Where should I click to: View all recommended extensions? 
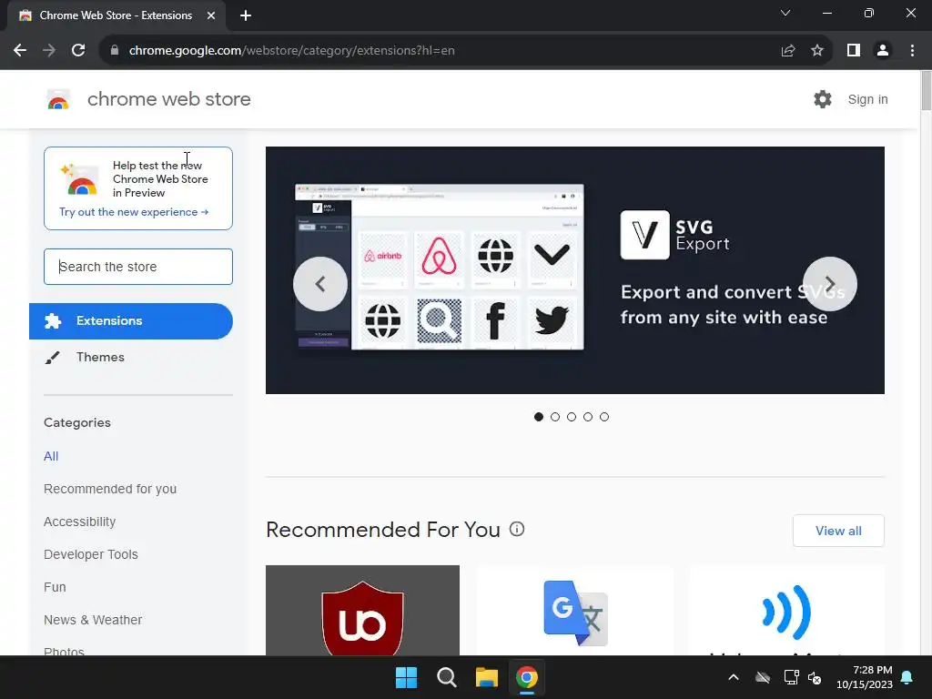(838, 531)
